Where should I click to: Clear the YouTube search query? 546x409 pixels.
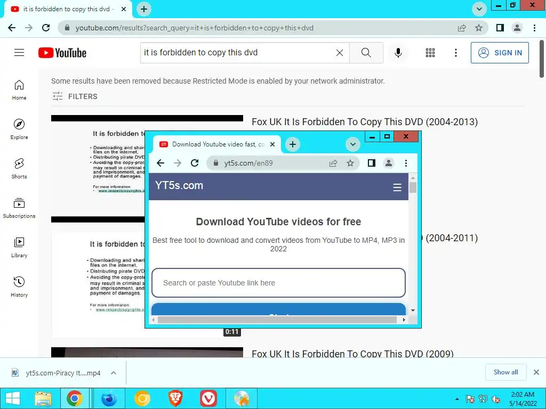pyautogui.click(x=340, y=53)
